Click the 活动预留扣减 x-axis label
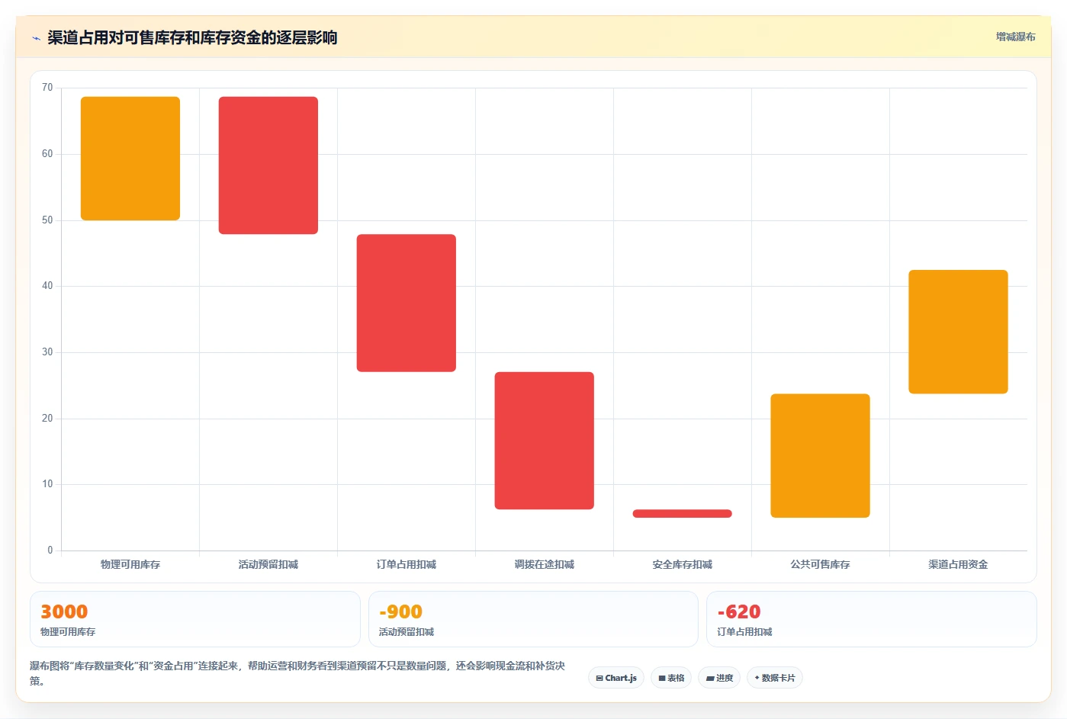 tap(268, 564)
